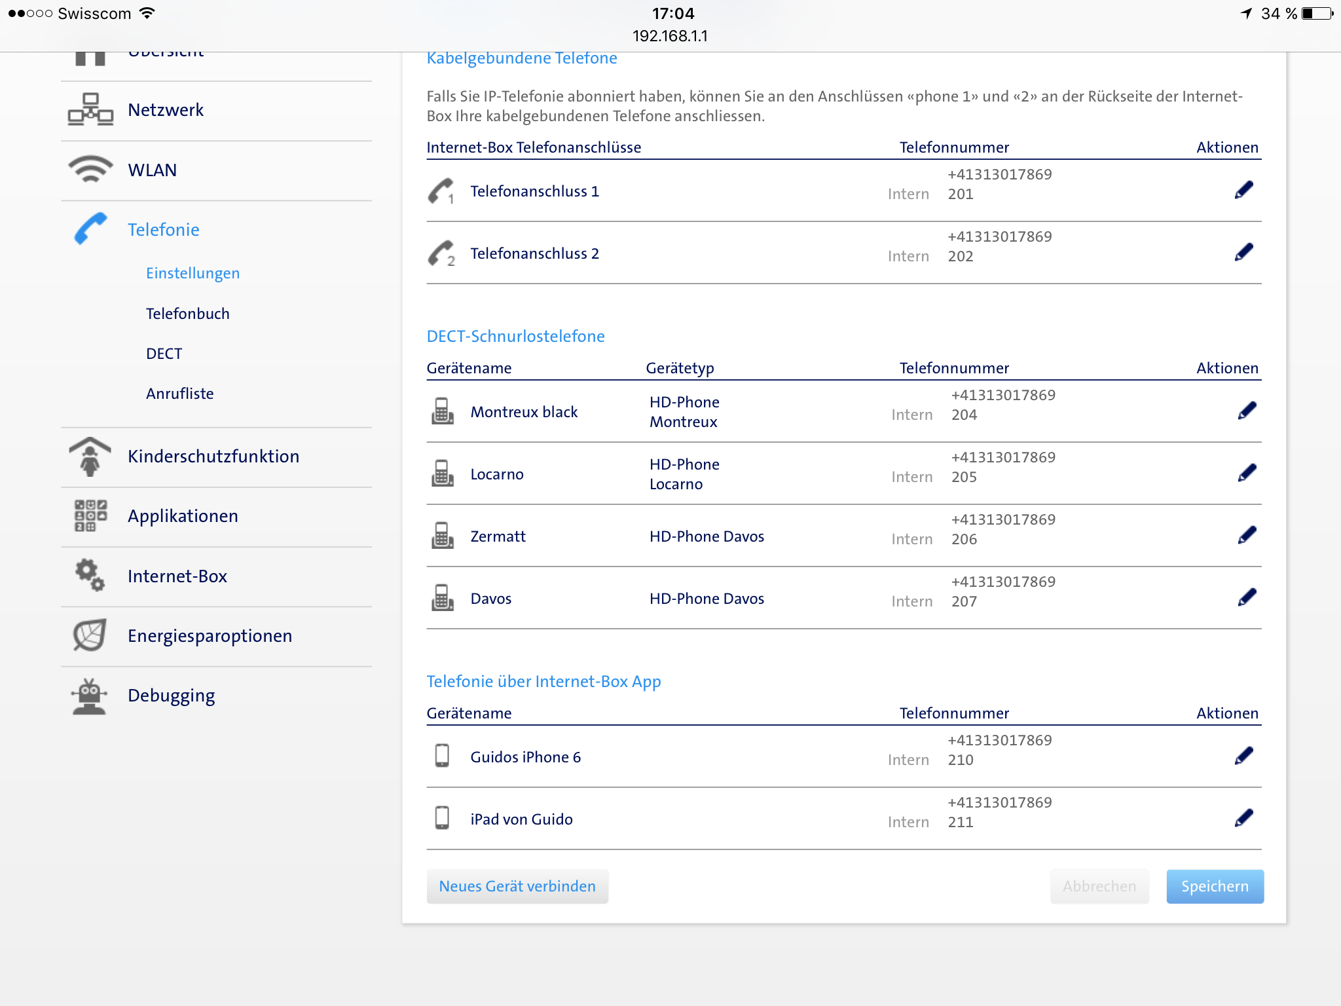Open the Anrufliste submenu
The height and width of the screenshot is (1006, 1341).
(179, 394)
